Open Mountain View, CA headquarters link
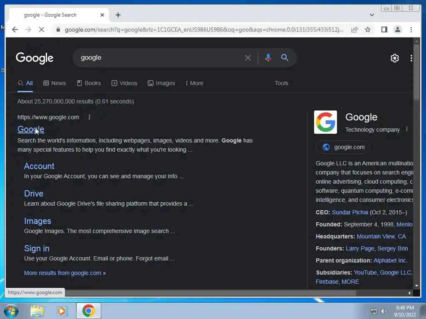Screen dimensions: 426x319 pos(381,236)
